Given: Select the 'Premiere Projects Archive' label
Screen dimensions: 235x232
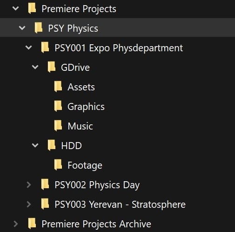Looking at the screenshot, I should click(x=96, y=224).
